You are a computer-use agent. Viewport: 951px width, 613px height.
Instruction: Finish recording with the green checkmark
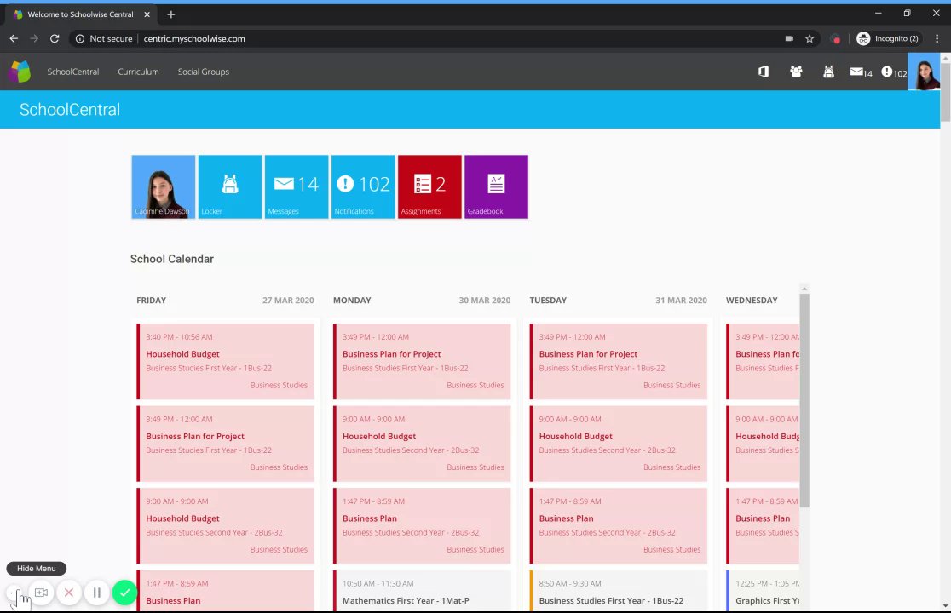124,593
